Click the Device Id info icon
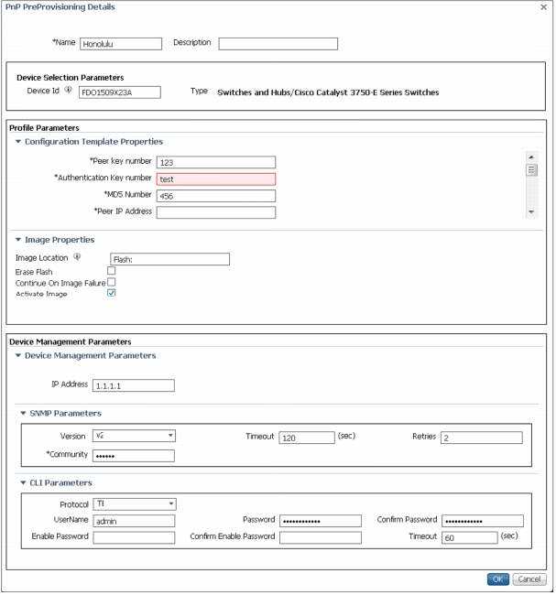Image resolution: width=556 pixels, height=595 pixels. point(68,91)
